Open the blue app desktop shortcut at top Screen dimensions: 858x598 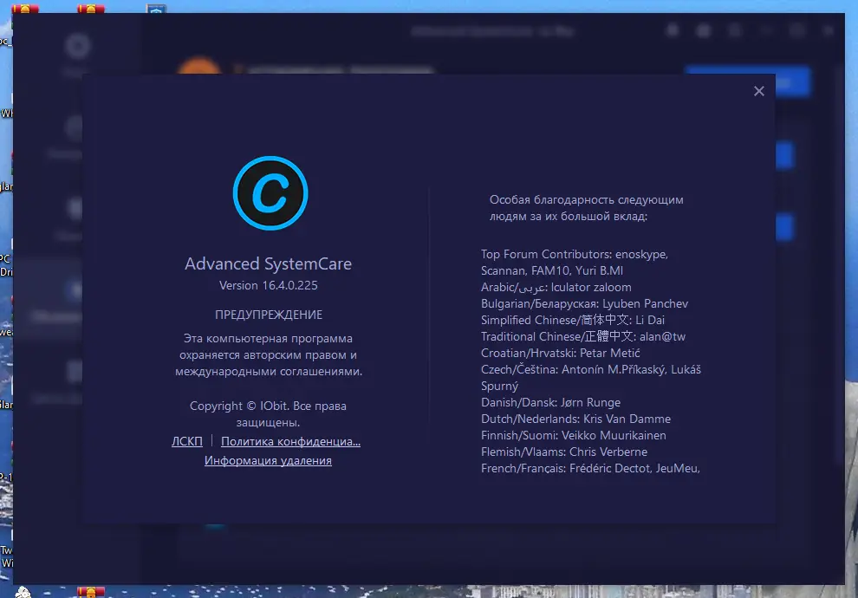[156, 10]
